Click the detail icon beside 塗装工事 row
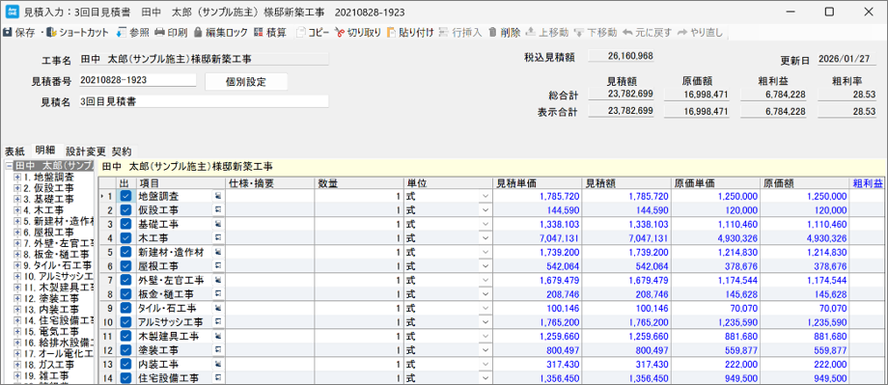Screen dimensions: 888x385 (217, 350)
